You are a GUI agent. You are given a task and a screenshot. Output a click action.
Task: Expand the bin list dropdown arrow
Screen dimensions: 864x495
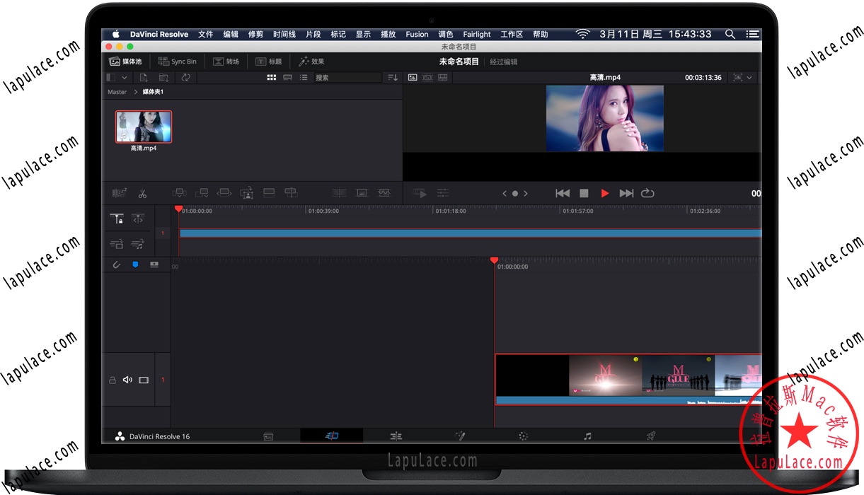click(x=125, y=77)
